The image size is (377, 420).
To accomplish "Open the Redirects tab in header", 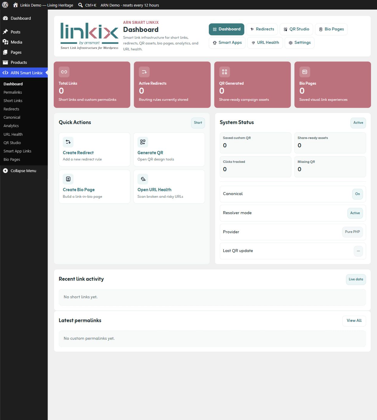I will pyautogui.click(x=262, y=29).
